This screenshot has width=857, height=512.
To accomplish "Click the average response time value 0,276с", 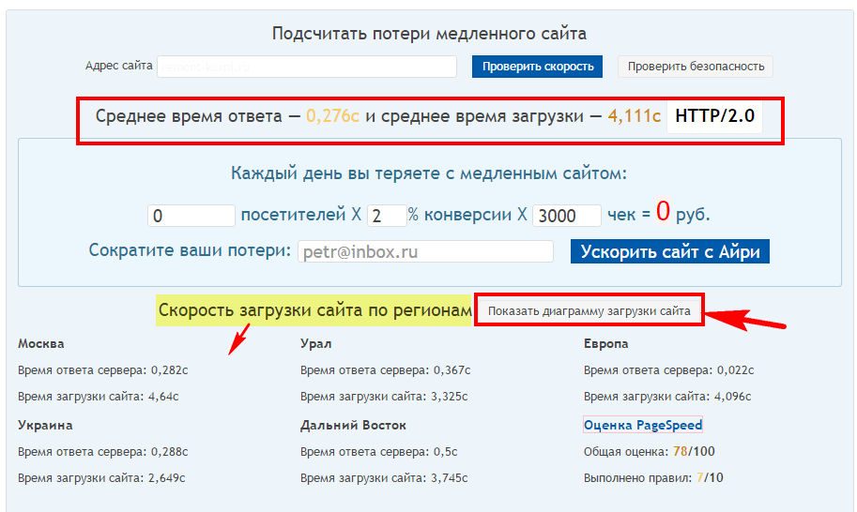I will click(x=333, y=116).
